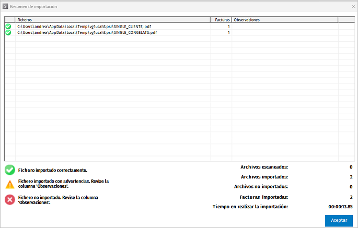Click the Facturas column header
Viewport: 358px width, 228px height.
(221, 20)
